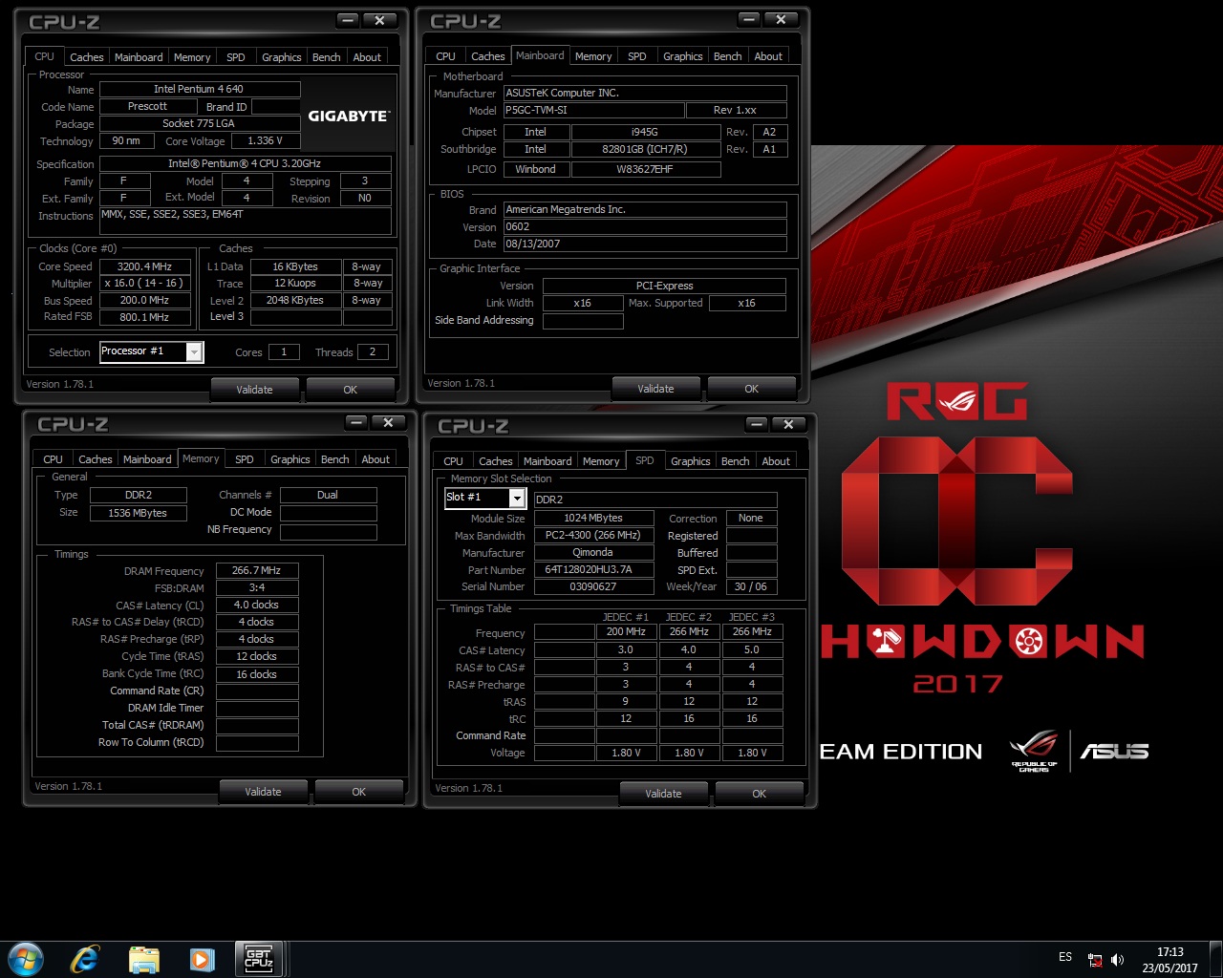
Task: Click the part number 64T128020HU3.7A
Action: pyautogui.click(x=593, y=569)
